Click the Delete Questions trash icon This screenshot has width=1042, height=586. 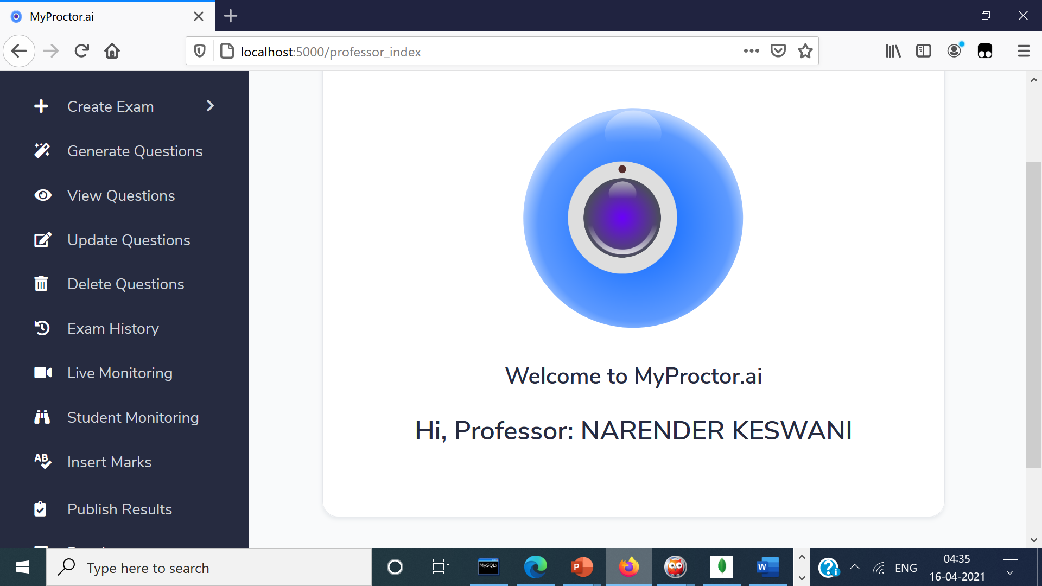[x=41, y=284]
